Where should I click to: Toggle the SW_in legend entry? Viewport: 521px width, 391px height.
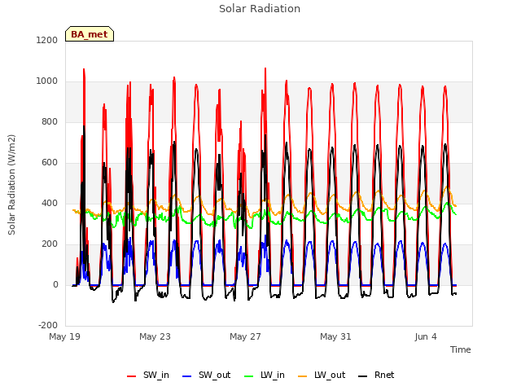[148, 375]
